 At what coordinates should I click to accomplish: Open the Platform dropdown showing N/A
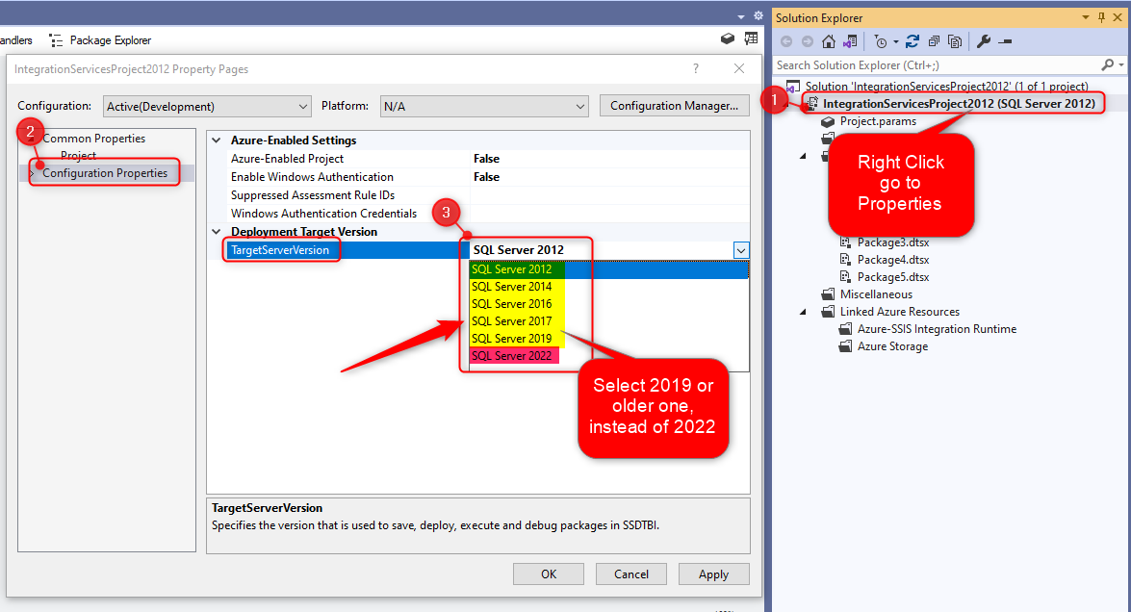pos(484,106)
